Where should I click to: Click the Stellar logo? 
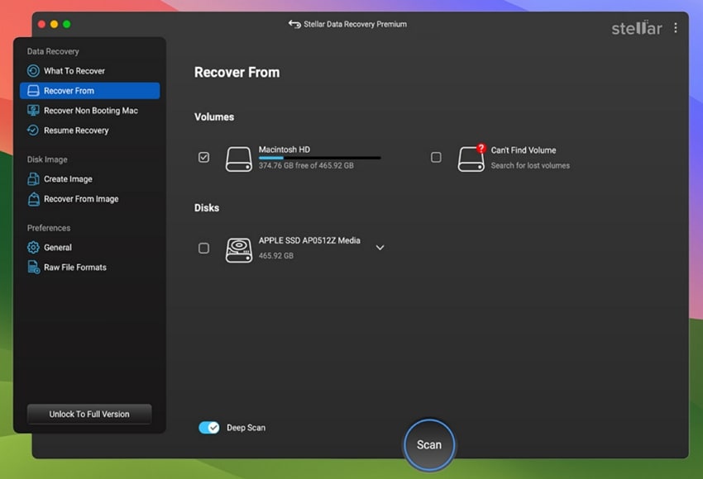click(637, 27)
